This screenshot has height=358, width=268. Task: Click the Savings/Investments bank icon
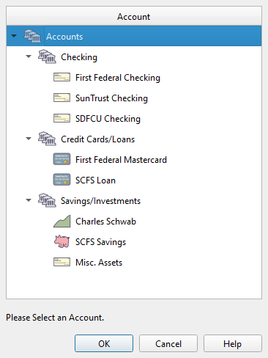[47, 200]
